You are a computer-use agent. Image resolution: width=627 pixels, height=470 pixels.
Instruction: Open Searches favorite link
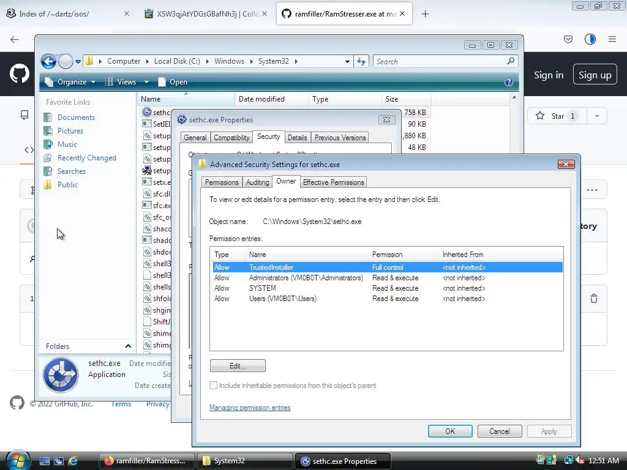click(72, 171)
